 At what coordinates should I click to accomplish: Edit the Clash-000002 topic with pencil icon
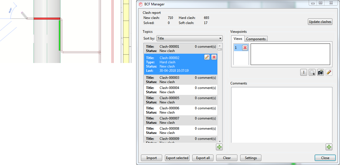tap(207, 57)
